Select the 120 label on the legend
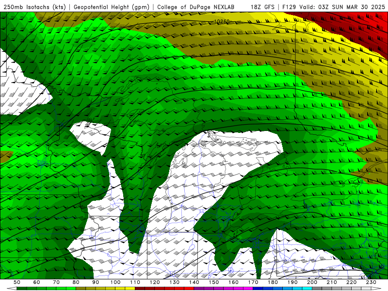The image size is (388, 291). coord(155,282)
